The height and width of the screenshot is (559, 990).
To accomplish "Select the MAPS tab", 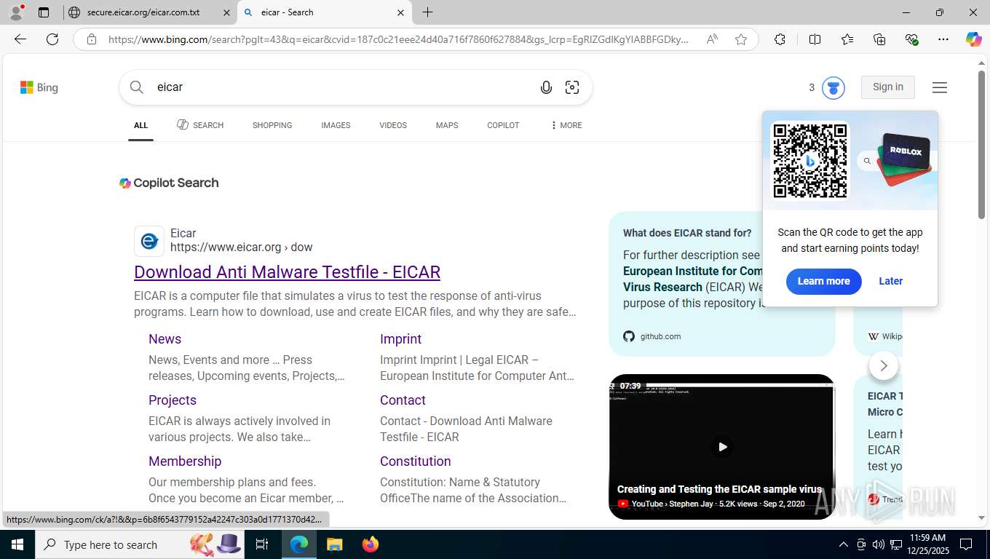I will click(447, 125).
